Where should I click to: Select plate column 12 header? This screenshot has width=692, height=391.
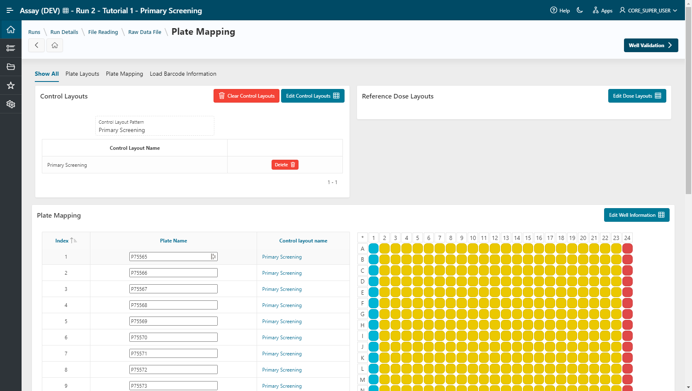coord(495,237)
